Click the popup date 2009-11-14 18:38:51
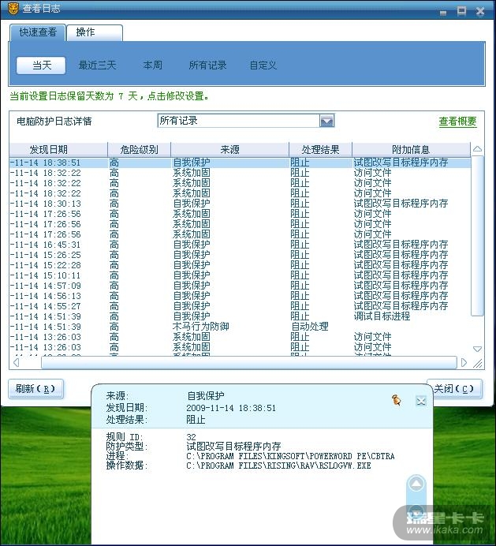This screenshot has width=496, height=546. pos(231,408)
